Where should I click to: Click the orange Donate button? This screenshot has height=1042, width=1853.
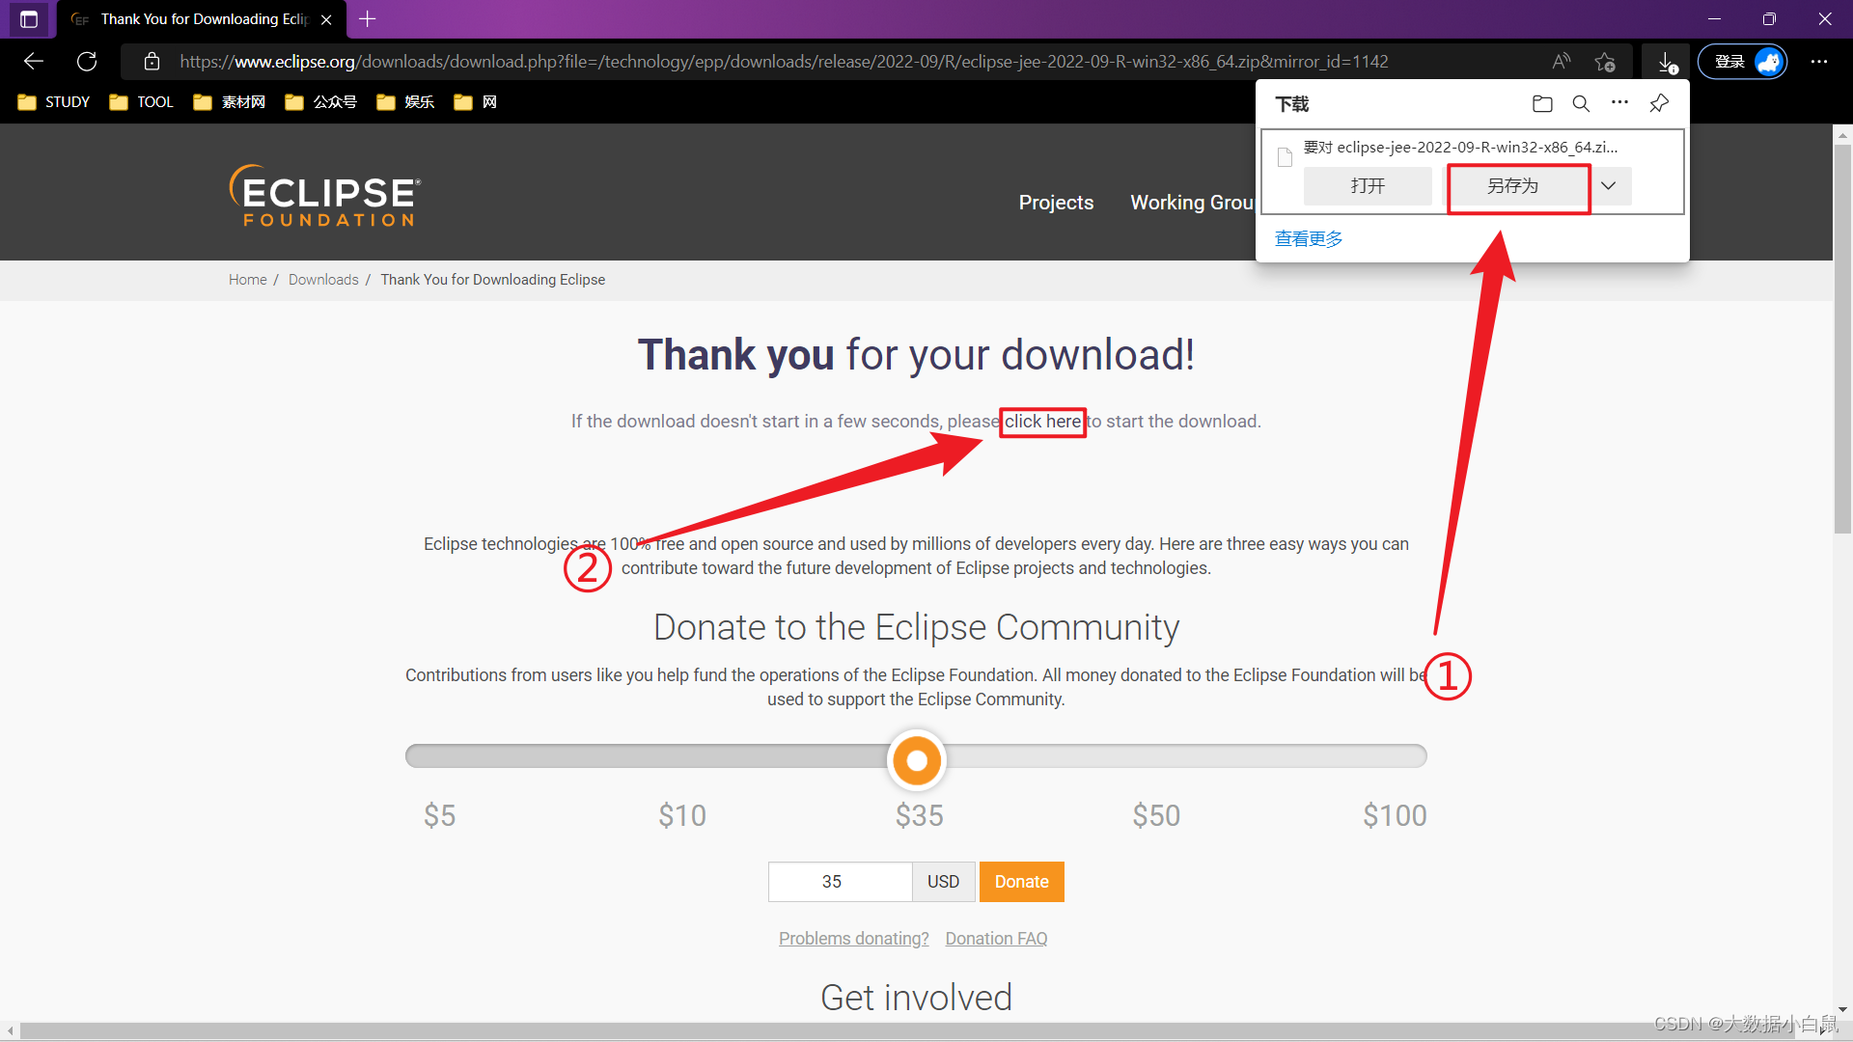tap(1021, 882)
